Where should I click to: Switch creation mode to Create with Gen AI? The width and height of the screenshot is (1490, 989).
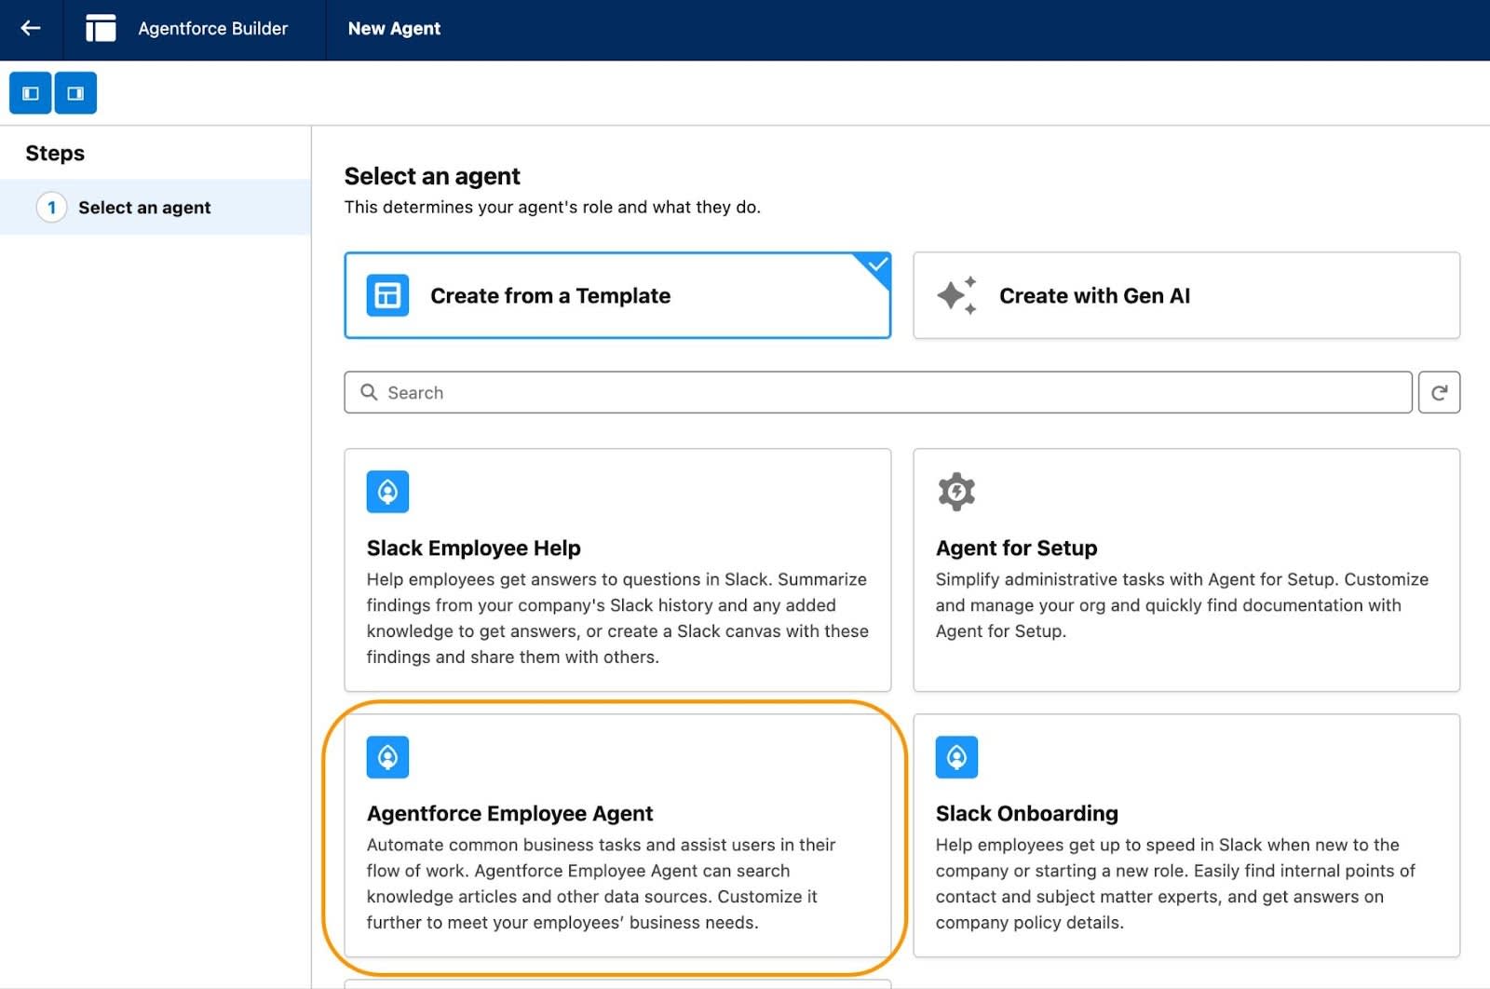click(1185, 295)
